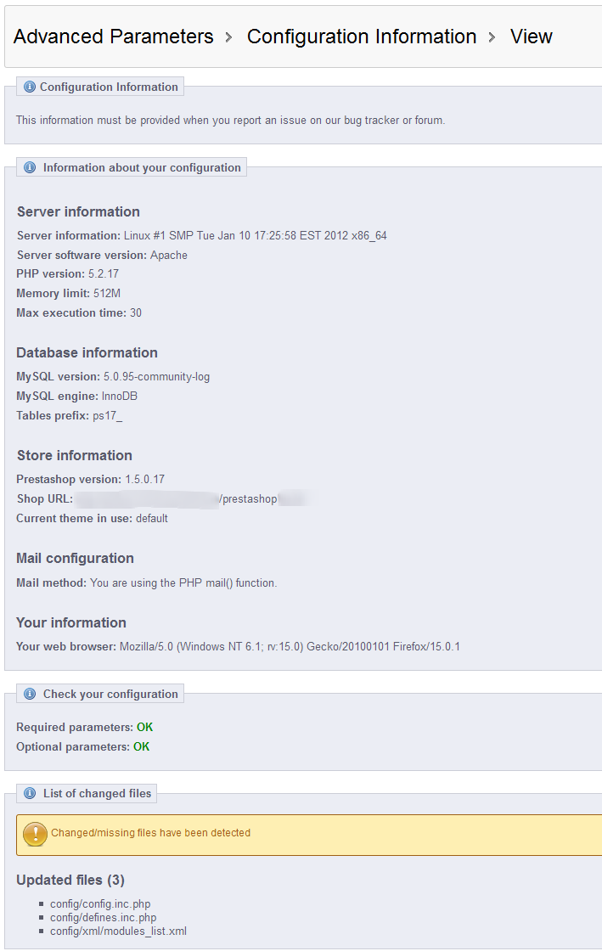This screenshot has height=951, width=602.
Task: Click the info icon beside the Configuration Information legend
Action: [x=30, y=87]
